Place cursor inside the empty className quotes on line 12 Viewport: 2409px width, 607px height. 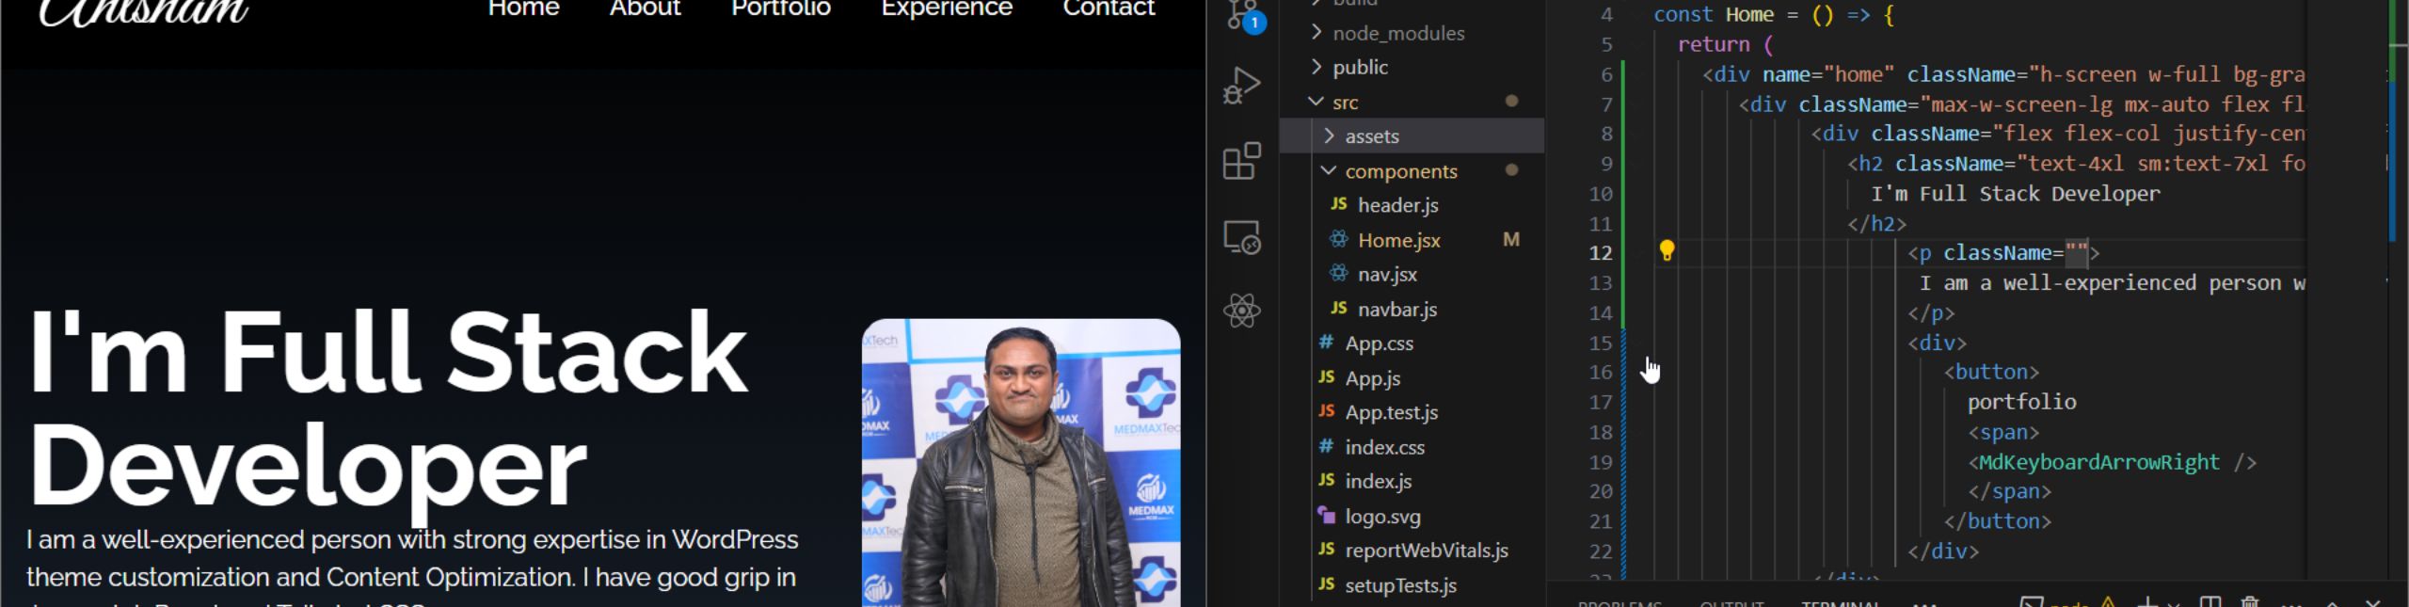pyautogui.click(x=2076, y=253)
